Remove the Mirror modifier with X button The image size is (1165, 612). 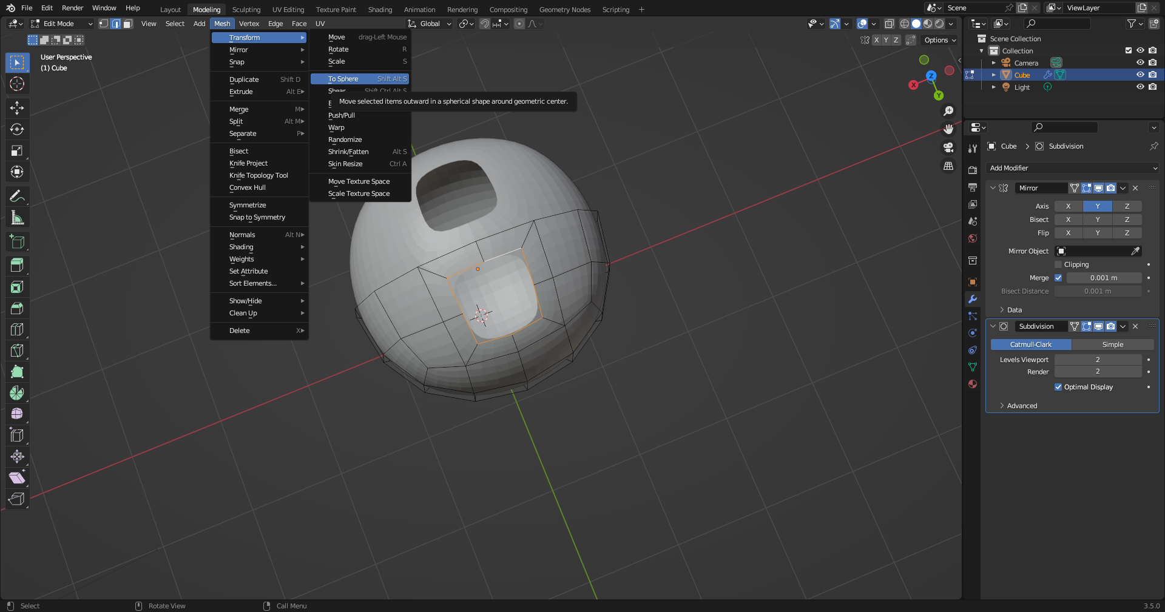1136,188
